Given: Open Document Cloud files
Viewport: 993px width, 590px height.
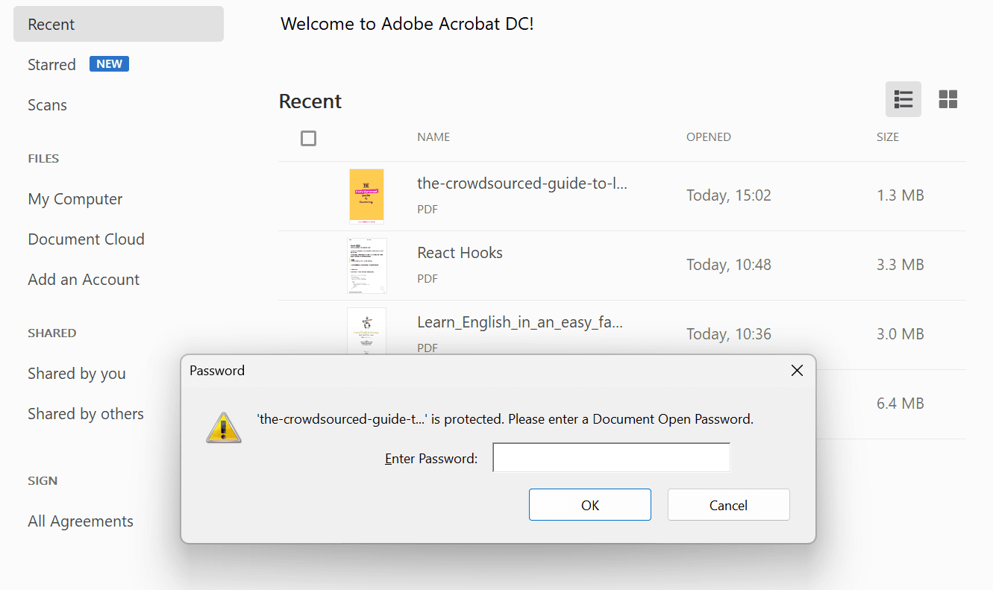Looking at the screenshot, I should [x=86, y=239].
